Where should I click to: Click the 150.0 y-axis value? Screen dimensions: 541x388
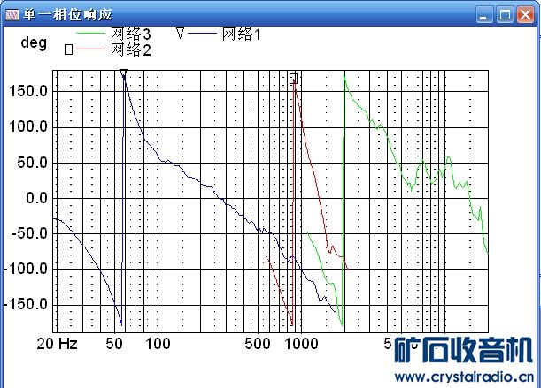tap(28, 91)
